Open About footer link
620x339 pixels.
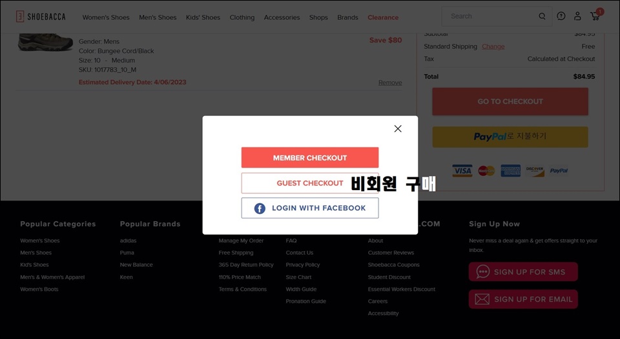(376, 241)
